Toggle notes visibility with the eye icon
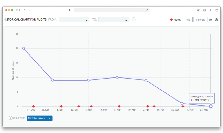Image resolution: width=223 pixels, height=133 pixels. tap(210, 20)
